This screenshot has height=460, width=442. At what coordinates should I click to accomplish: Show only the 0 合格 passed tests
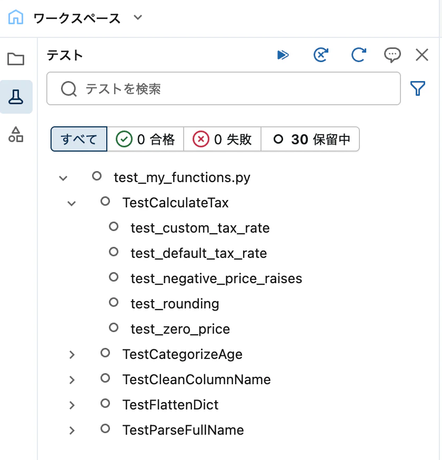coord(146,139)
